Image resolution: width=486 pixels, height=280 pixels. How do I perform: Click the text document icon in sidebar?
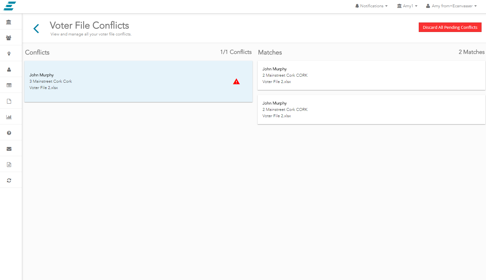coord(9,165)
